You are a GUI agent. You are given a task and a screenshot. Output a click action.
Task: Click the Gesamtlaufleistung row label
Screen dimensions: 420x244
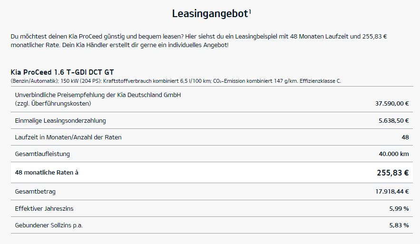point(42,154)
